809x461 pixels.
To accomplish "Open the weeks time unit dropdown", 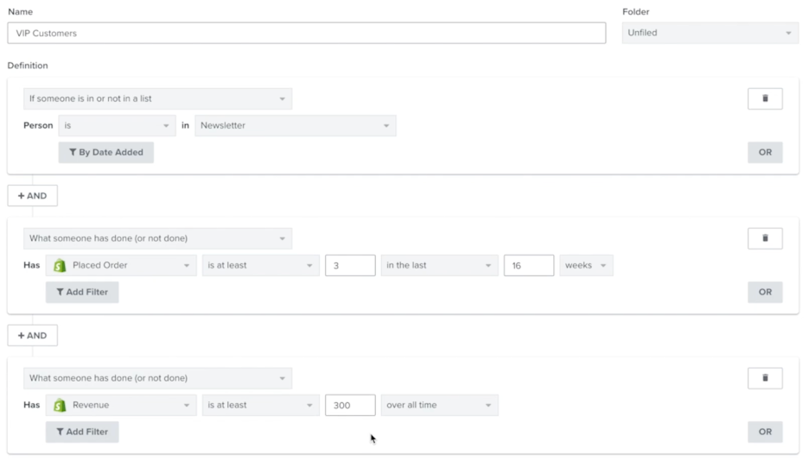I will tap(586, 266).
